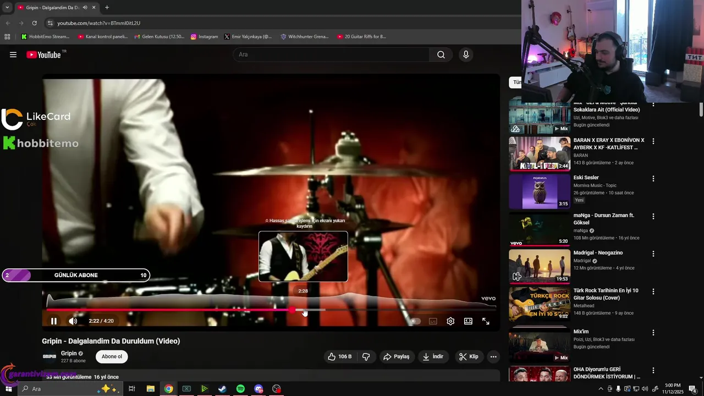
Task: Open the Gripin channel name link
Action: (x=69, y=353)
